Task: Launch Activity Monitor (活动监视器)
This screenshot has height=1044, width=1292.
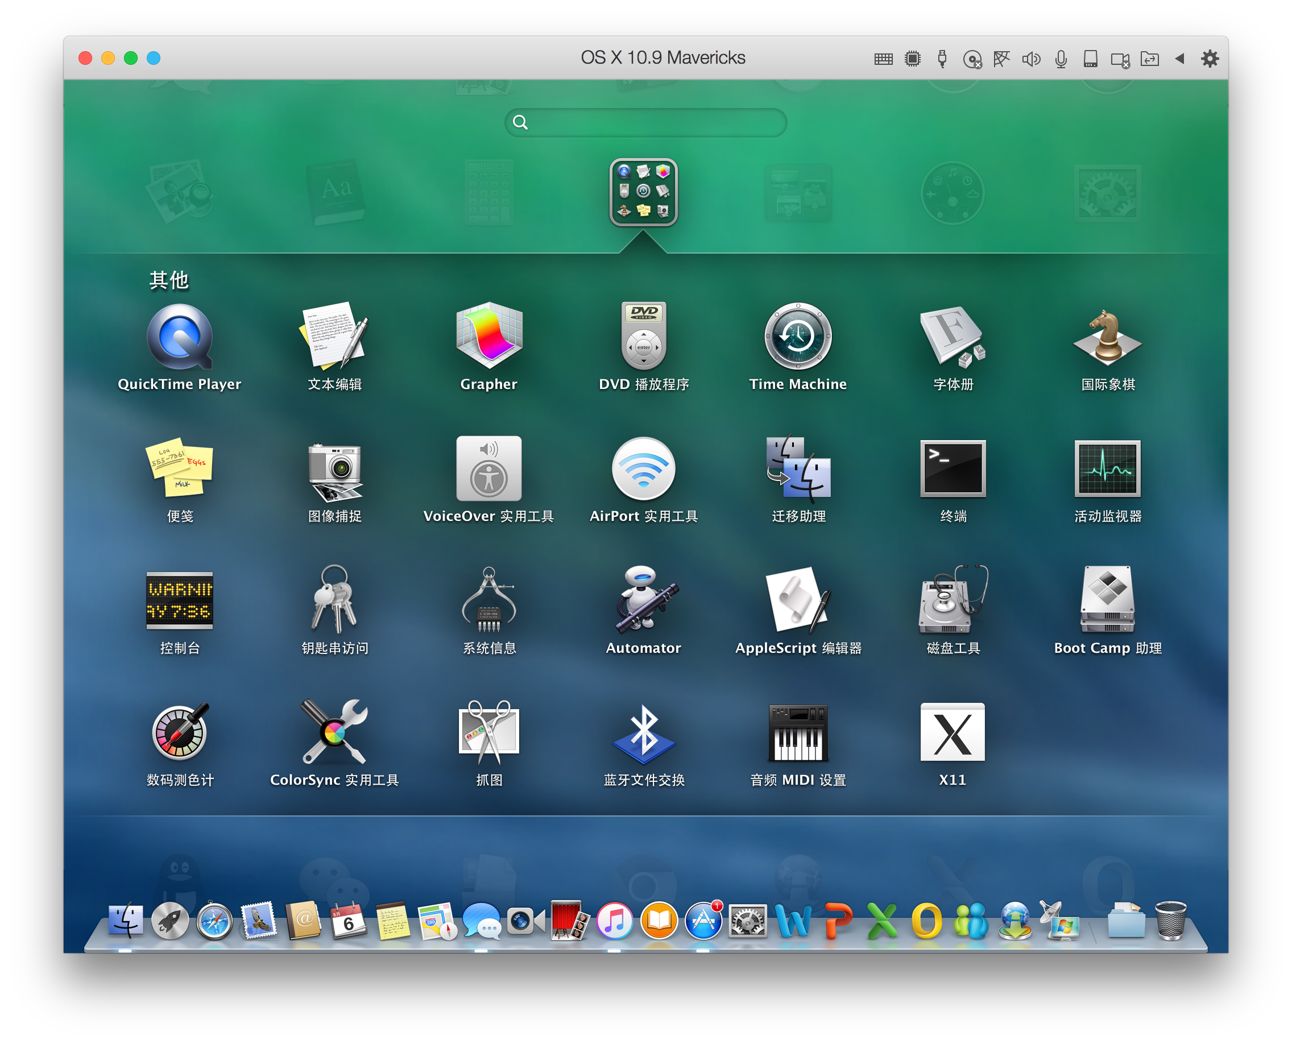Action: tap(1107, 469)
